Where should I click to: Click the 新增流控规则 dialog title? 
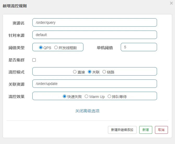click(15, 6)
